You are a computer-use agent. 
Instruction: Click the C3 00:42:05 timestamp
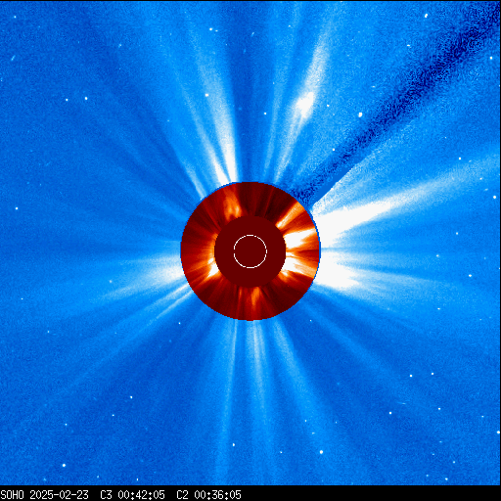(132, 494)
